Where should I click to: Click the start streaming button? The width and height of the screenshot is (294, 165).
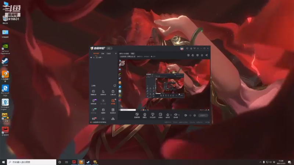point(203,115)
